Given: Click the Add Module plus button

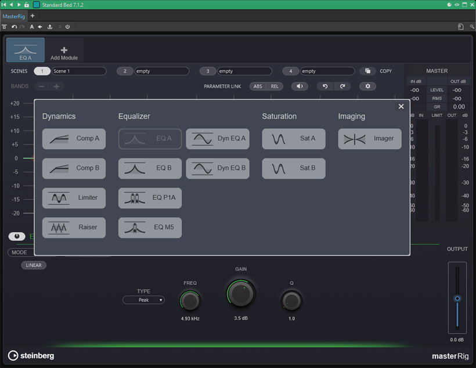Looking at the screenshot, I should (64, 50).
